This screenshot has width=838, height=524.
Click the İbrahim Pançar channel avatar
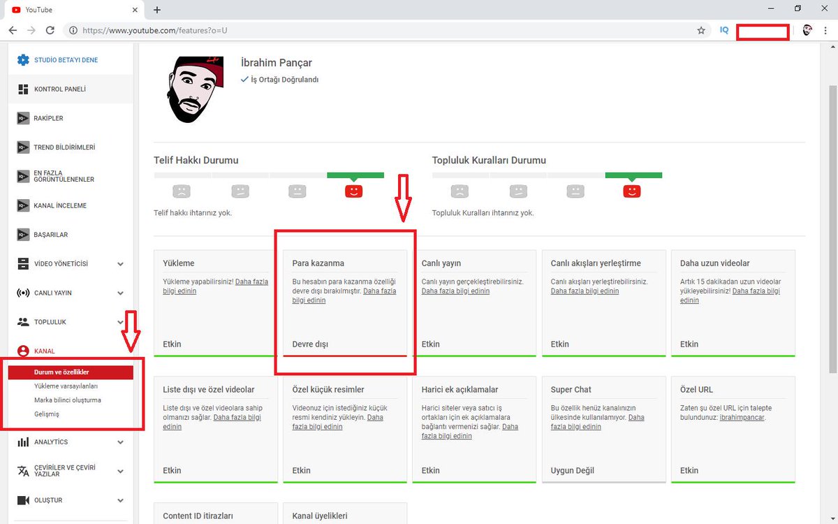tap(196, 89)
